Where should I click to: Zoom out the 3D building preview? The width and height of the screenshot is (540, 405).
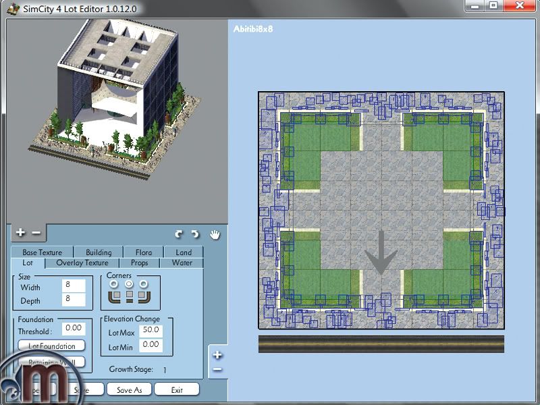[x=36, y=233]
